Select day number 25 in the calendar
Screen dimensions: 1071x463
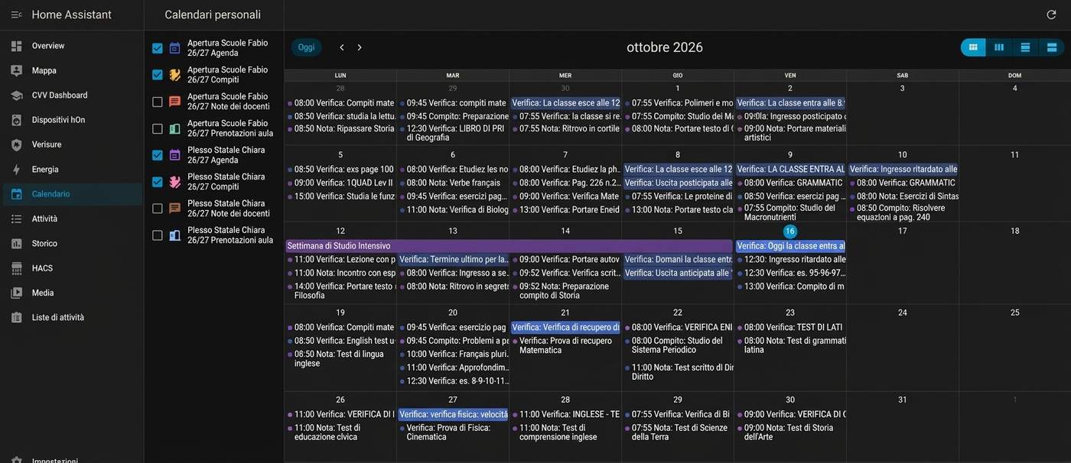pos(1015,312)
